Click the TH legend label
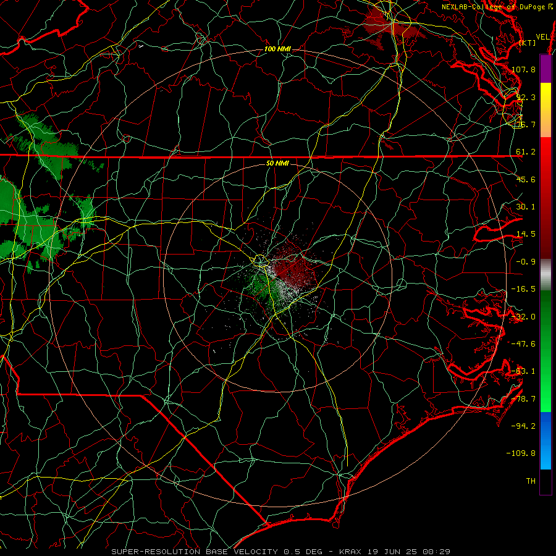Image resolution: width=556 pixels, height=556 pixels. click(x=531, y=481)
